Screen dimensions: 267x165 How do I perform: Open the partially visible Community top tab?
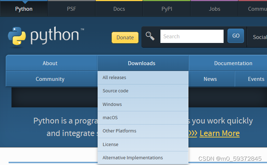253,9
